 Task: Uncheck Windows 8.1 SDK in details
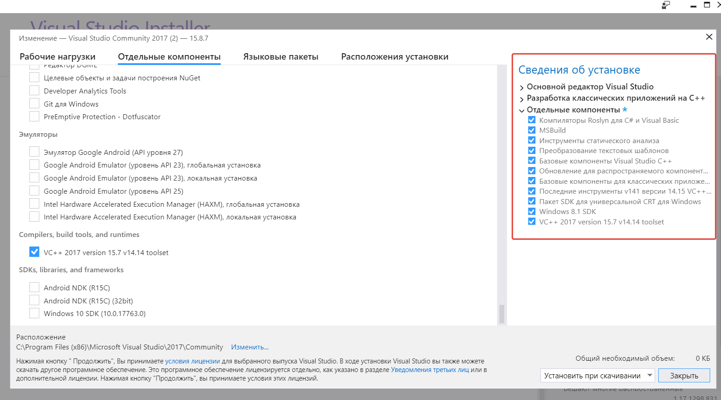(532, 211)
